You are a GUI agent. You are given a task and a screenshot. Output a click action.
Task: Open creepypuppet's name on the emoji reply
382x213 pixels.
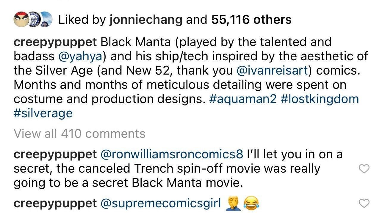pyautogui.click(x=55, y=203)
